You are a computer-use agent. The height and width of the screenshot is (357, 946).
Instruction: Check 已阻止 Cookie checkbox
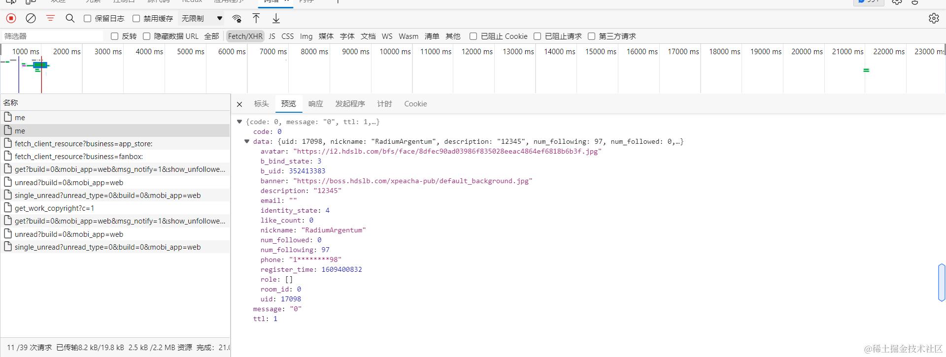tap(473, 36)
